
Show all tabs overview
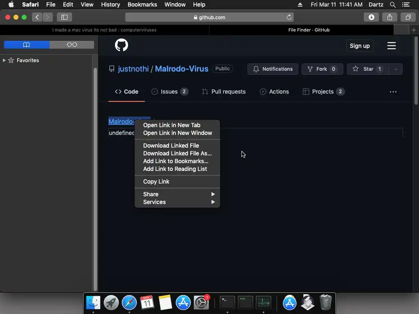(x=408, y=17)
